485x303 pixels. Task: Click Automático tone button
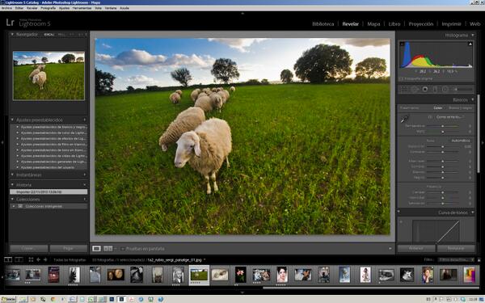pos(461,141)
